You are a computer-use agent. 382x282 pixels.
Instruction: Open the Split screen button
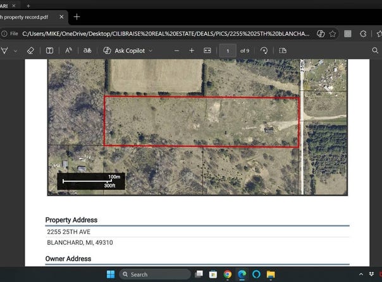(x=348, y=34)
